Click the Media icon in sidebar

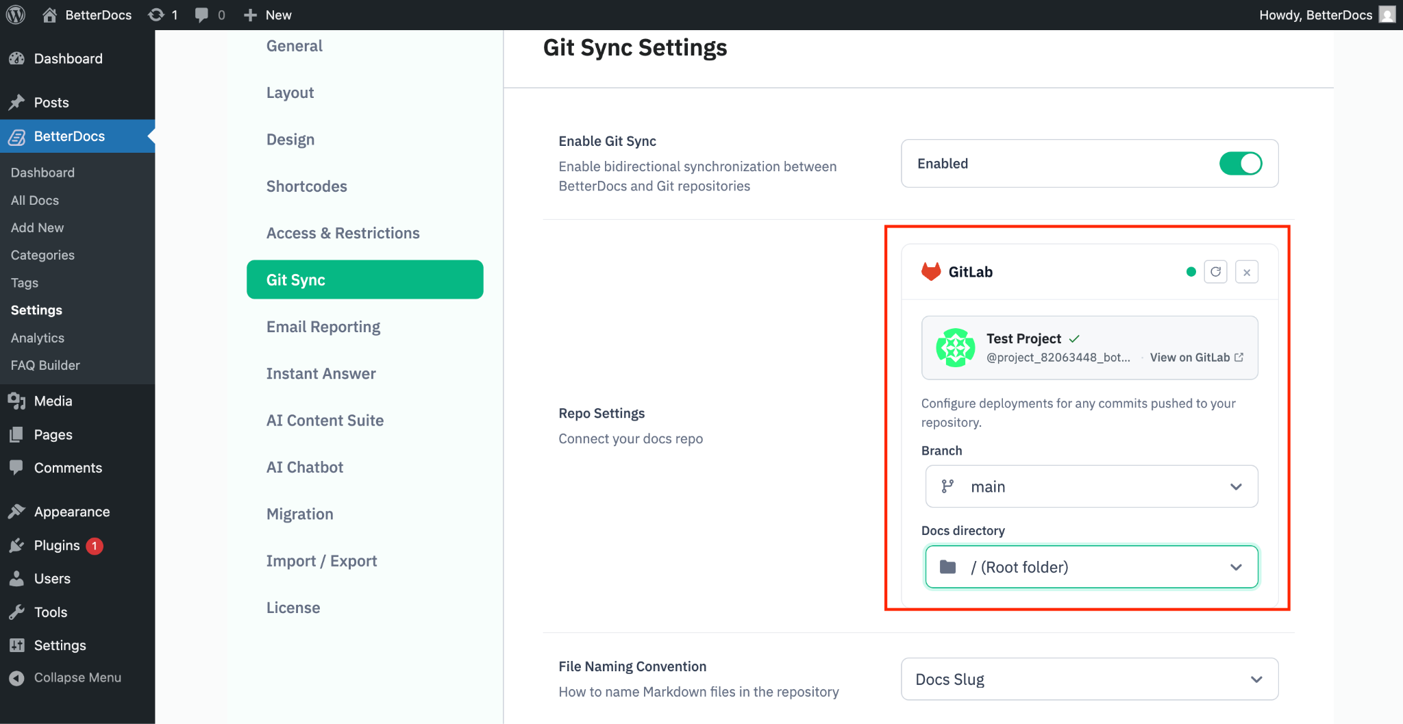tap(17, 401)
